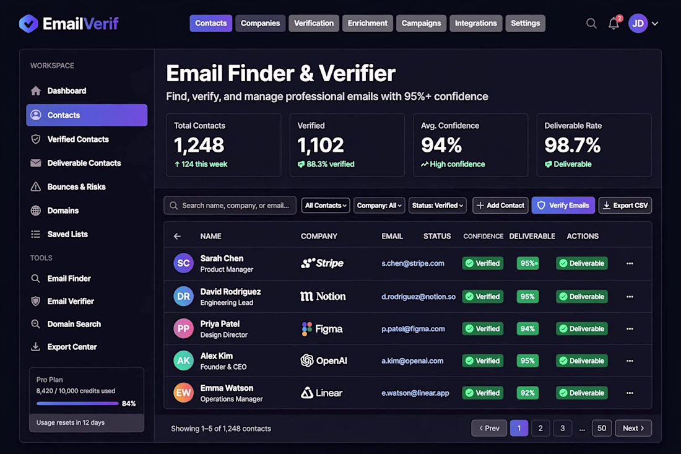
Task: Click the Bounces & Risks warning icon
Action: (36, 187)
